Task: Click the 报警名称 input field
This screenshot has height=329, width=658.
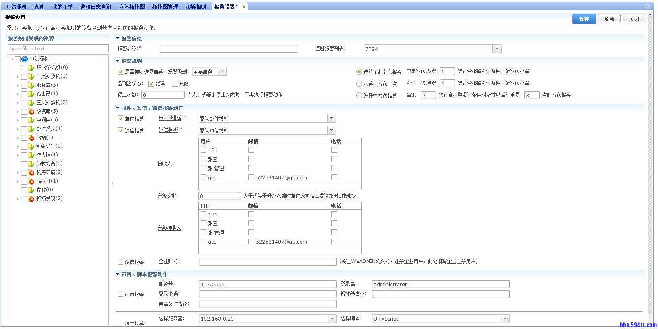Action: (x=228, y=49)
